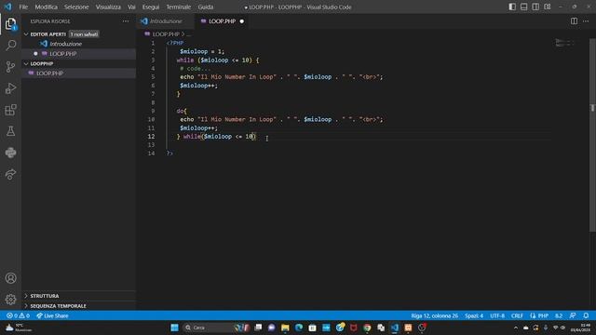The image size is (596, 335).
Task: Open editor More Actions ellipsis
Action: 586,21
